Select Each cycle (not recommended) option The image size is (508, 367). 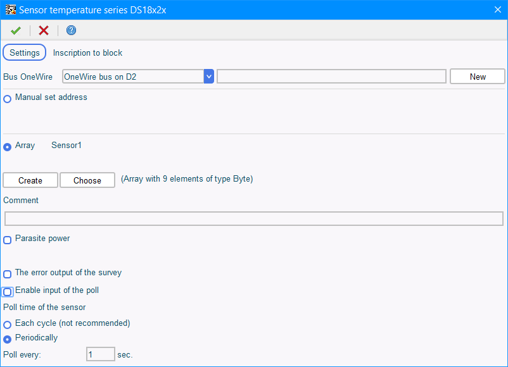[7, 325]
